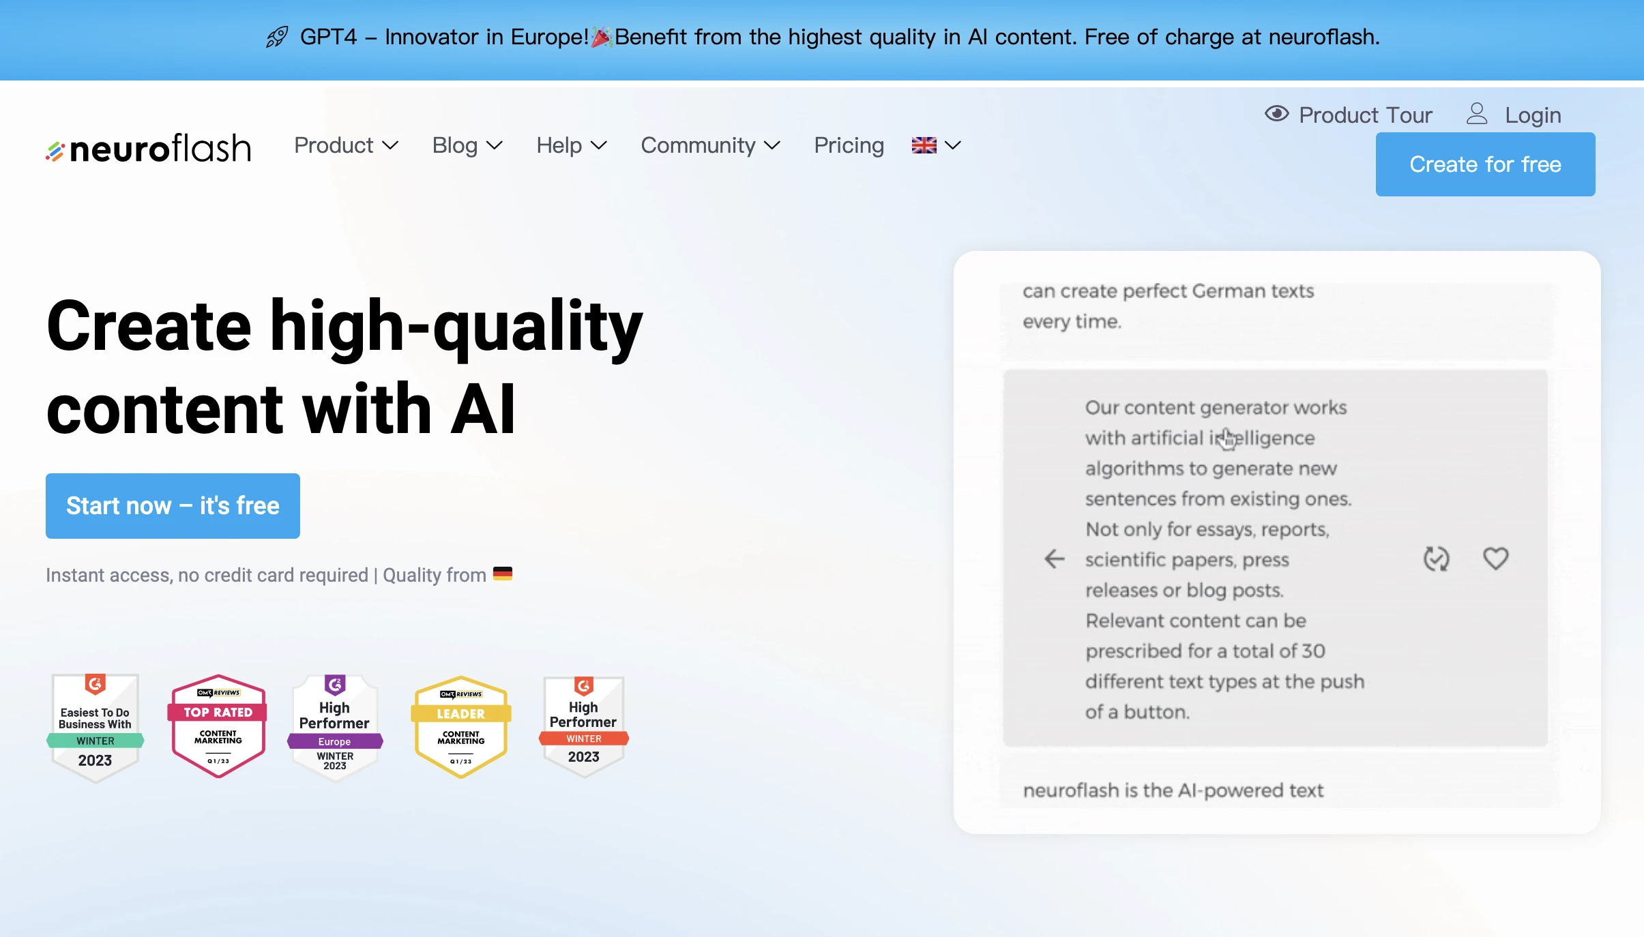The image size is (1644, 937).
Task: Click the Top Rated Content Marketing badge
Action: [217, 722]
